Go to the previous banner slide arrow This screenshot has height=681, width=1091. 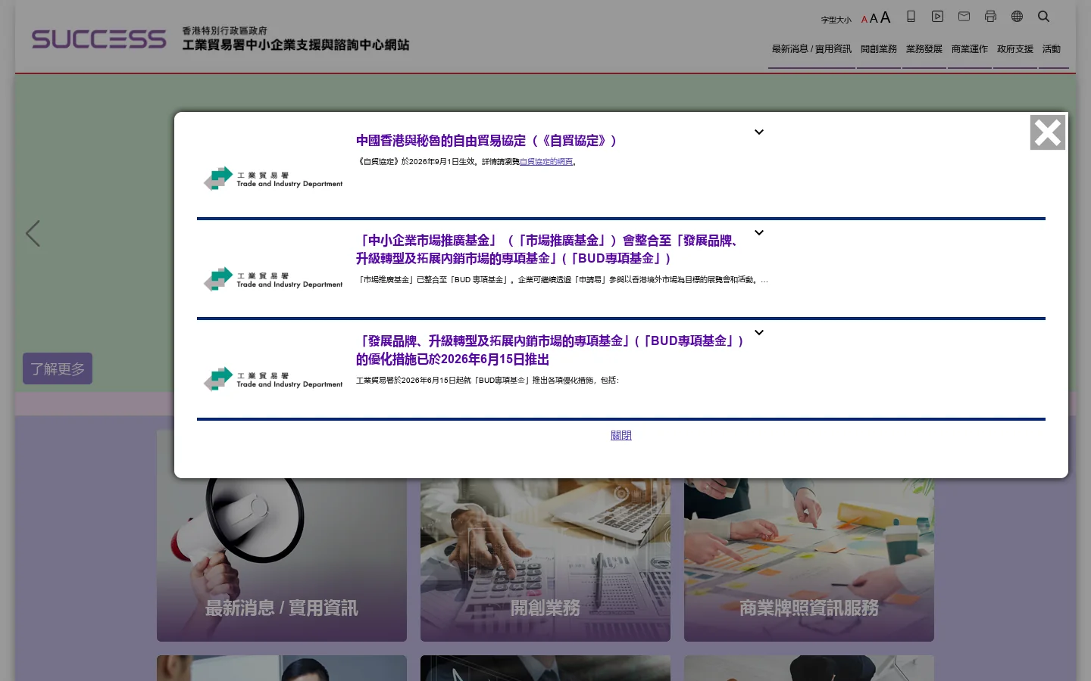tap(33, 233)
